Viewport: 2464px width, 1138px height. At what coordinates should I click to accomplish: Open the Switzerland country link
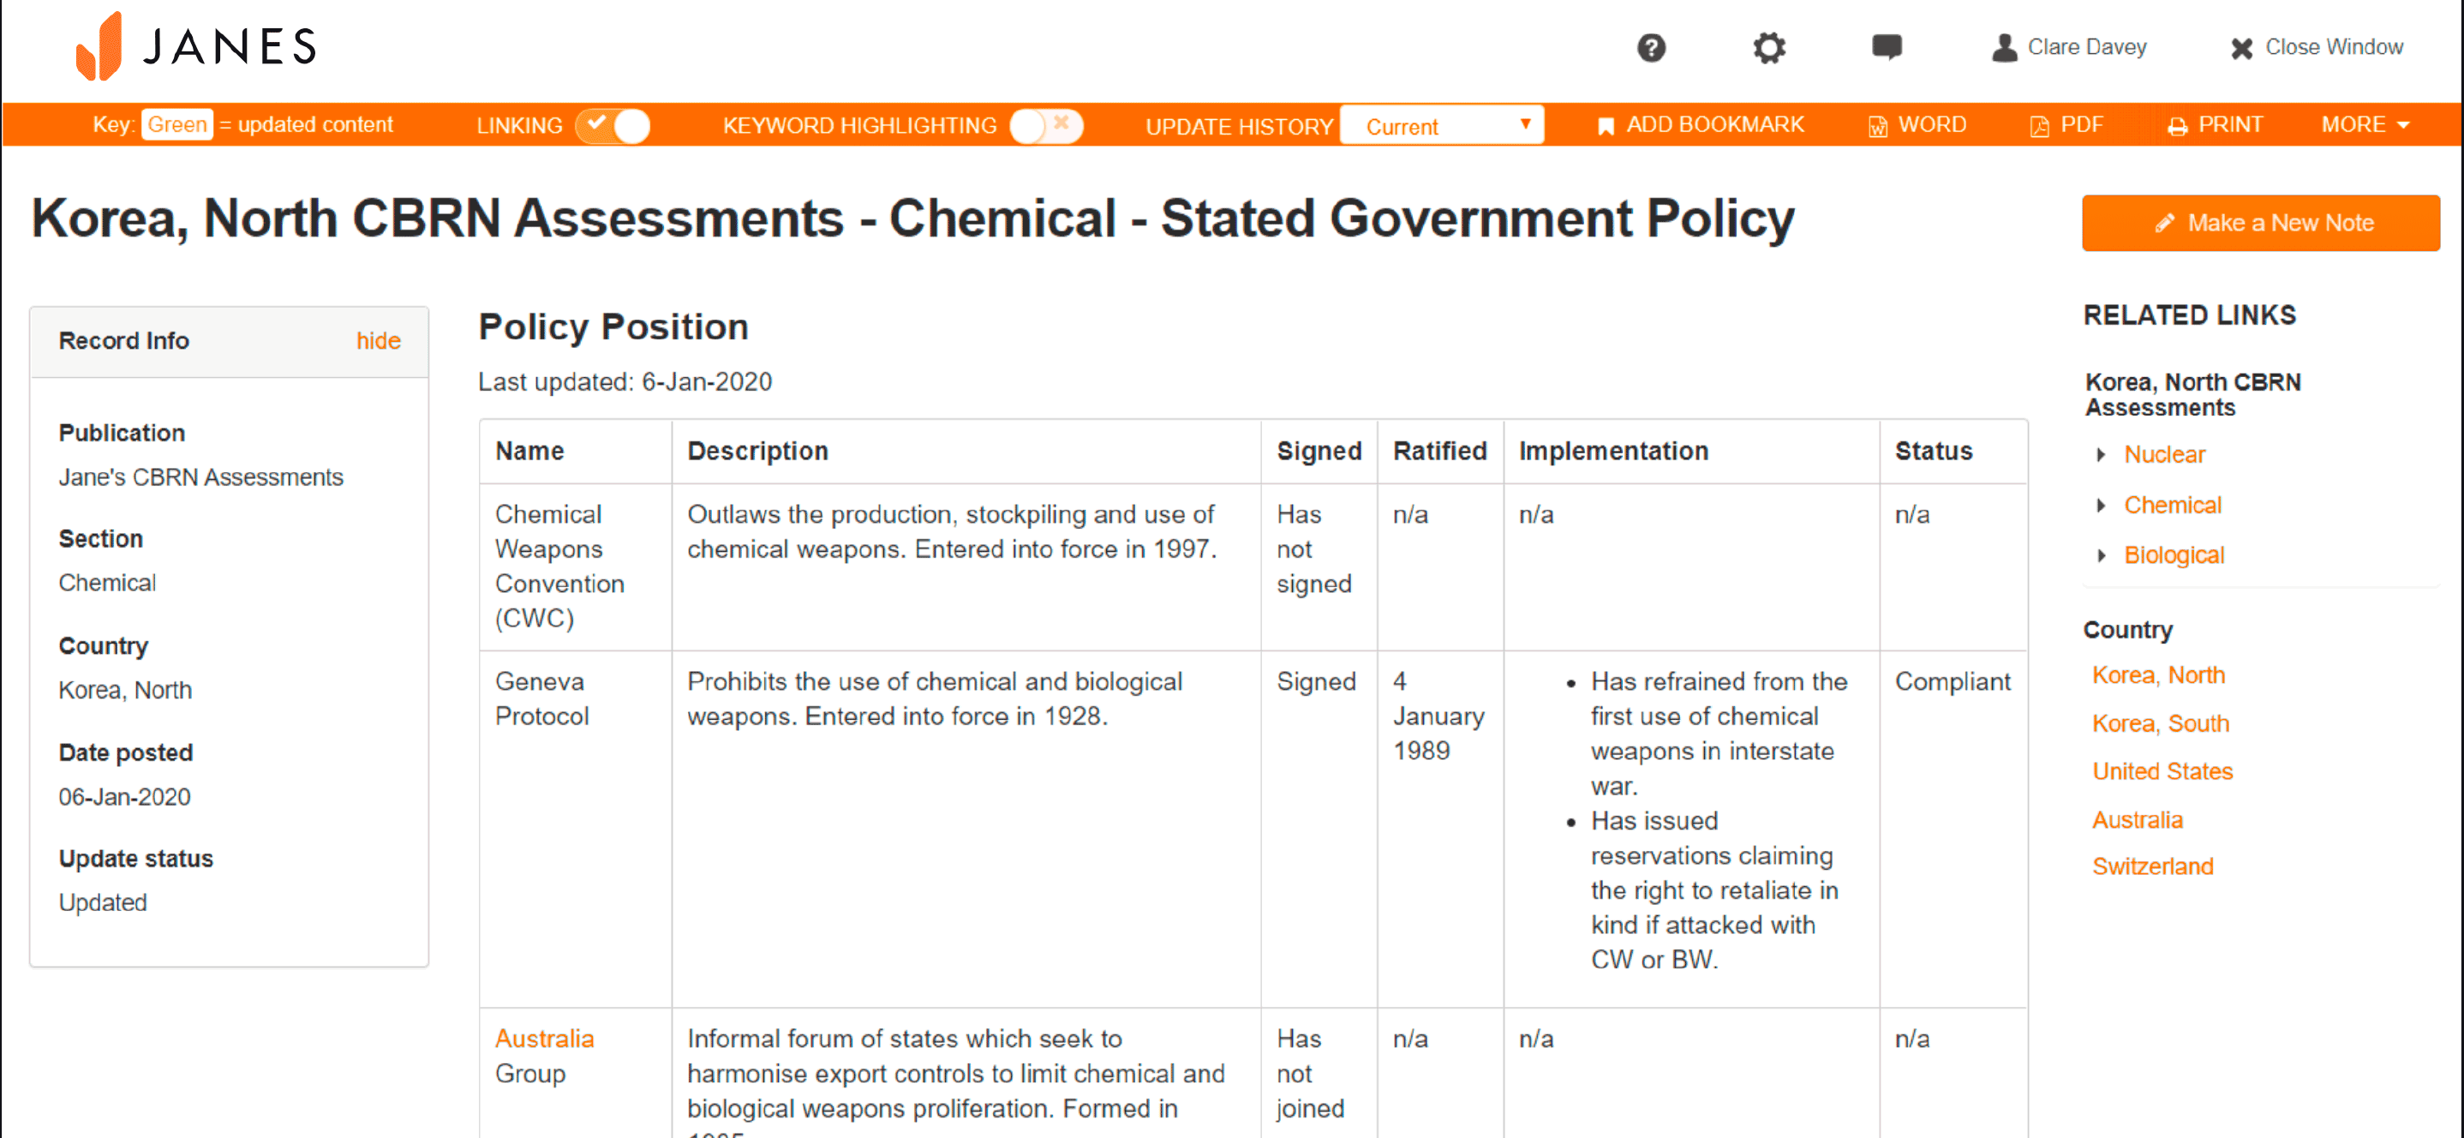point(2152,866)
